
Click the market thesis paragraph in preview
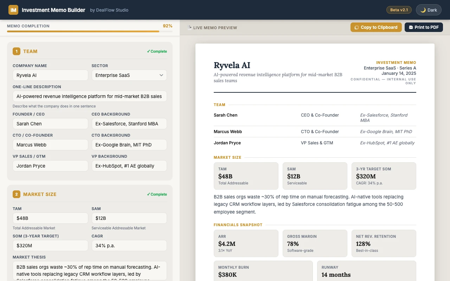(x=315, y=204)
